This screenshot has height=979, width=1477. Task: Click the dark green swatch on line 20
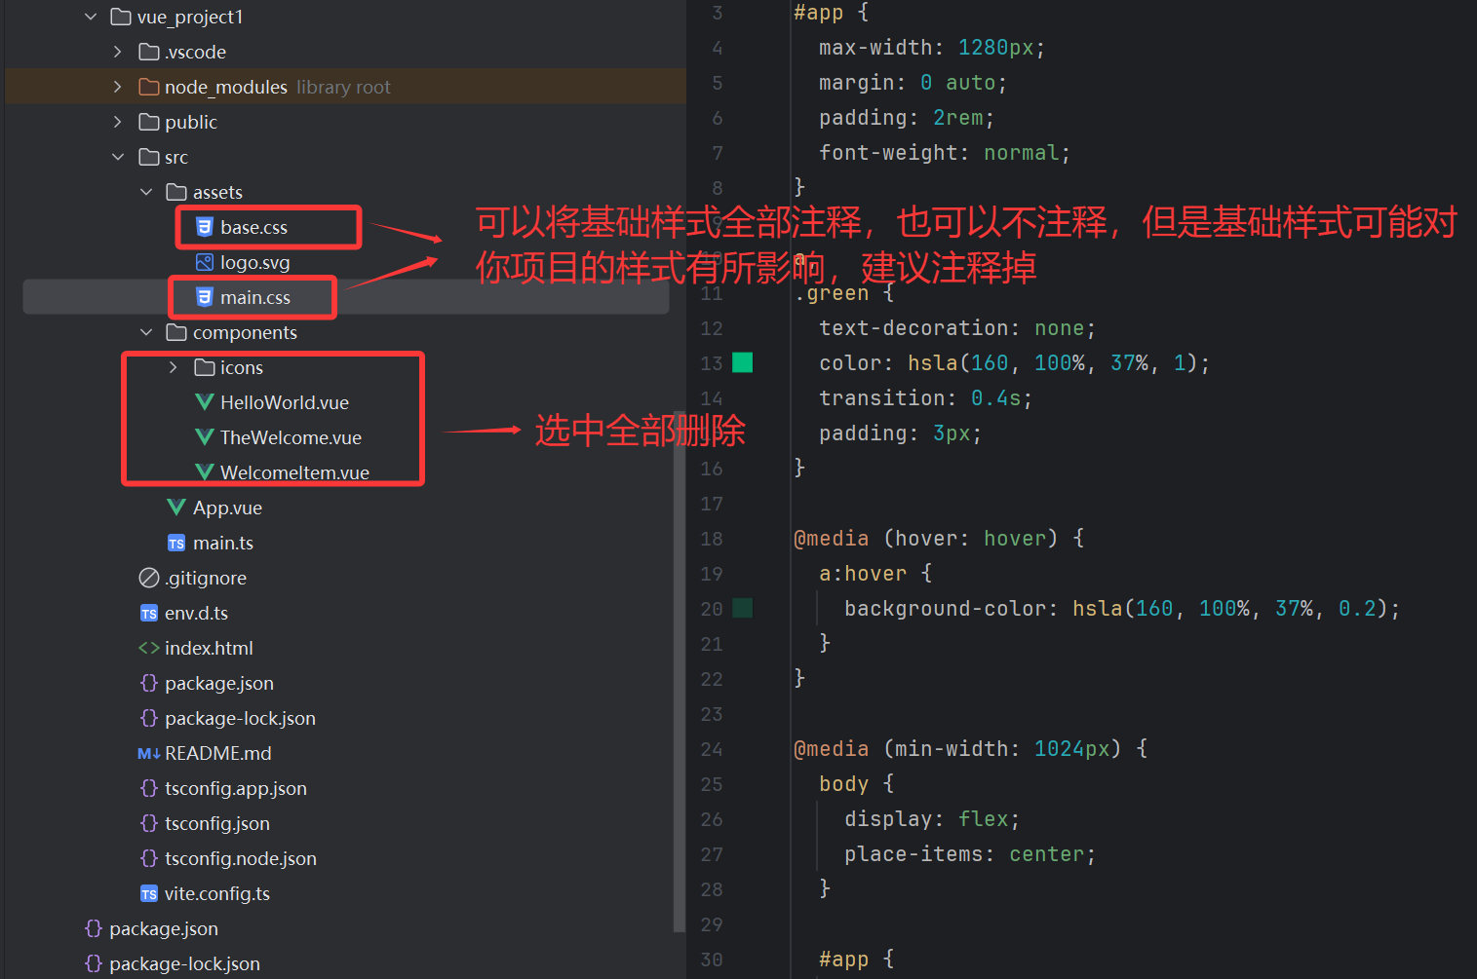(743, 609)
